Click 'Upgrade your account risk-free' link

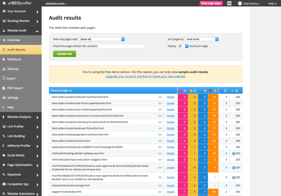tap(146, 76)
